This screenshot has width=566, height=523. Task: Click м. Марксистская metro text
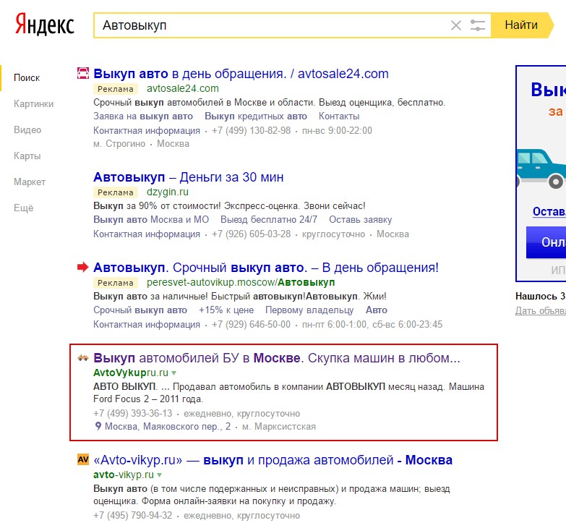279,427
